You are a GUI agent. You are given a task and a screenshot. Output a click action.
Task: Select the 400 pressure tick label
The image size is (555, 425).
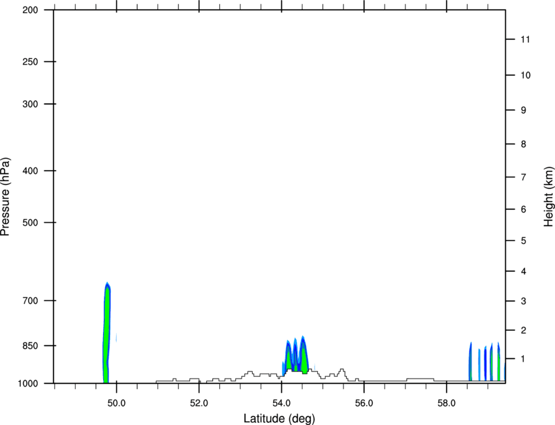(30, 171)
